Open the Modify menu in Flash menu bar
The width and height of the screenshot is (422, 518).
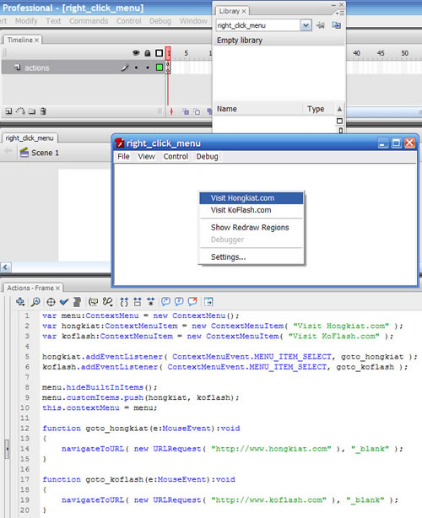click(26, 21)
